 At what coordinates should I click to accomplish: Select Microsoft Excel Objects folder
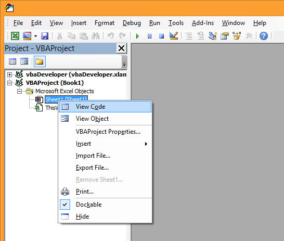pyautogui.click(x=64, y=91)
